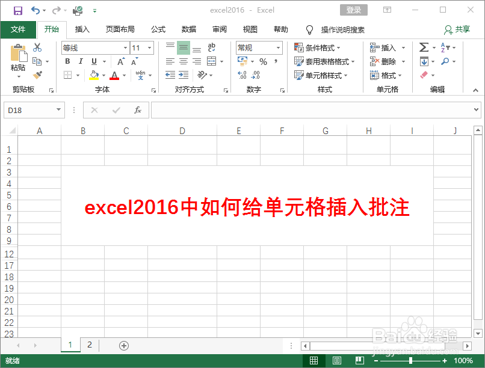Image resolution: width=485 pixels, height=368 pixels.
Task: Switch to Page Layout view in status bar
Action: [337, 361]
